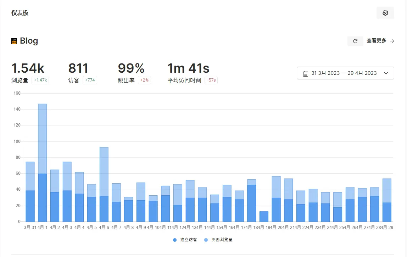This screenshot has width=407, height=257.
Task: Open dashboard settings with the gear icon
Action: [x=385, y=13]
